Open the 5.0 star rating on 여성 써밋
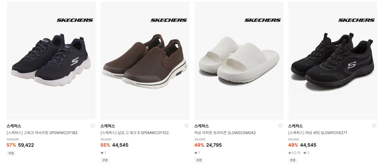The image size is (378, 165). pos(294,153)
